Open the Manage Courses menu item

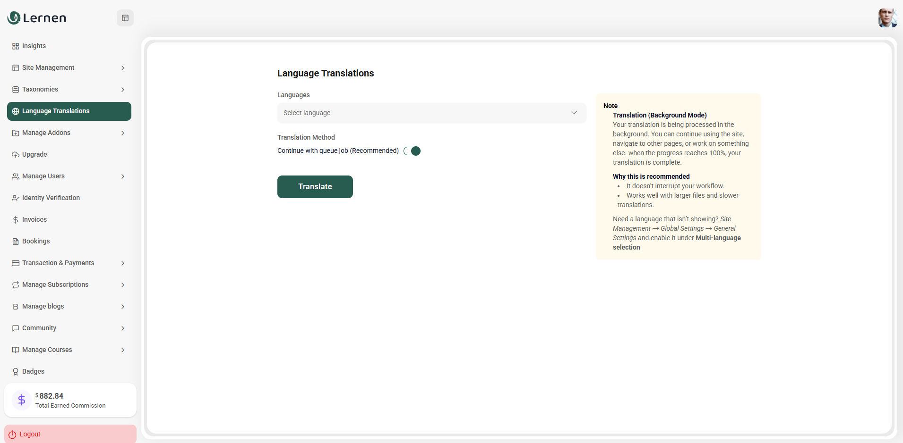pos(47,350)
